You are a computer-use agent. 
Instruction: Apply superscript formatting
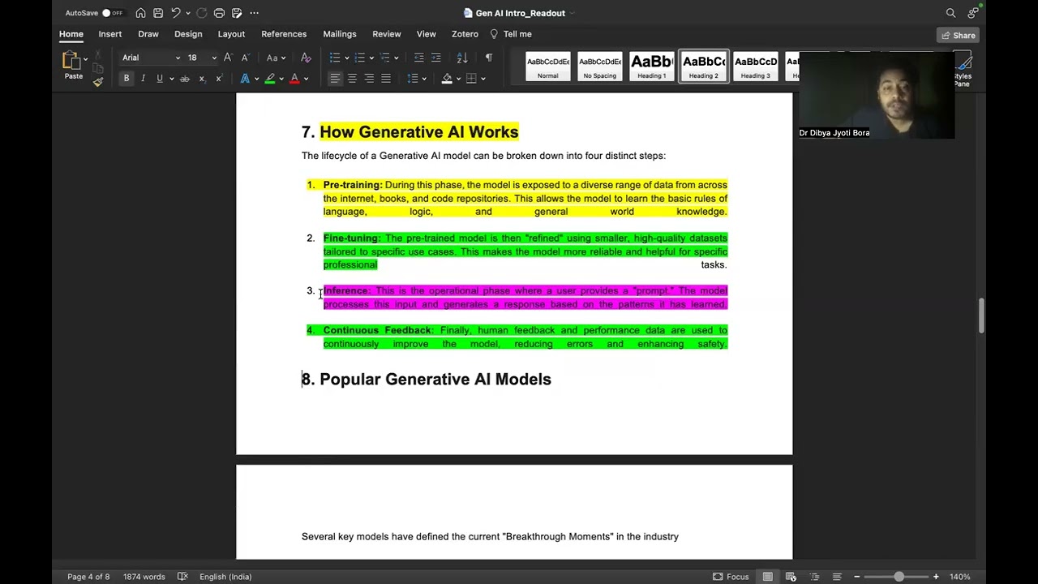click(x=218, y=79)
